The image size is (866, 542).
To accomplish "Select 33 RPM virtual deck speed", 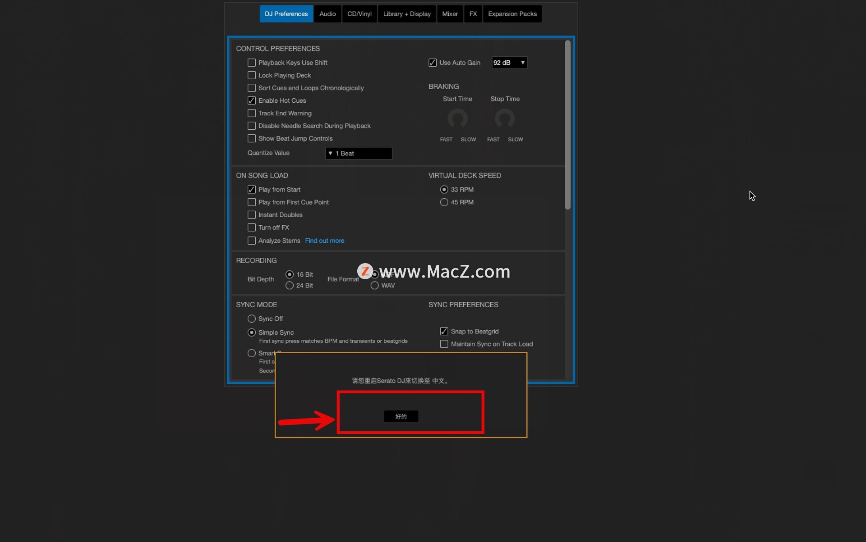I will (444, 190).
